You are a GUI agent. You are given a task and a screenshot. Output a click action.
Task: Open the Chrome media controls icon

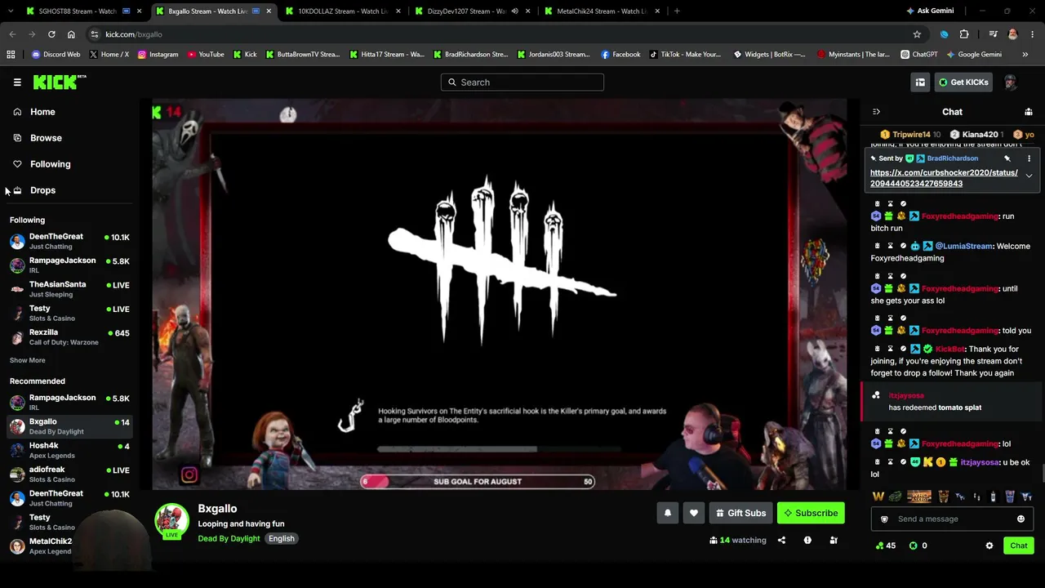[993, 34]
